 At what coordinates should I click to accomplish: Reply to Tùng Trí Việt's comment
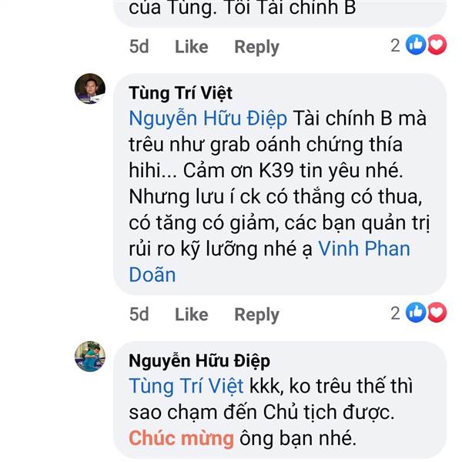click(256, 315)
